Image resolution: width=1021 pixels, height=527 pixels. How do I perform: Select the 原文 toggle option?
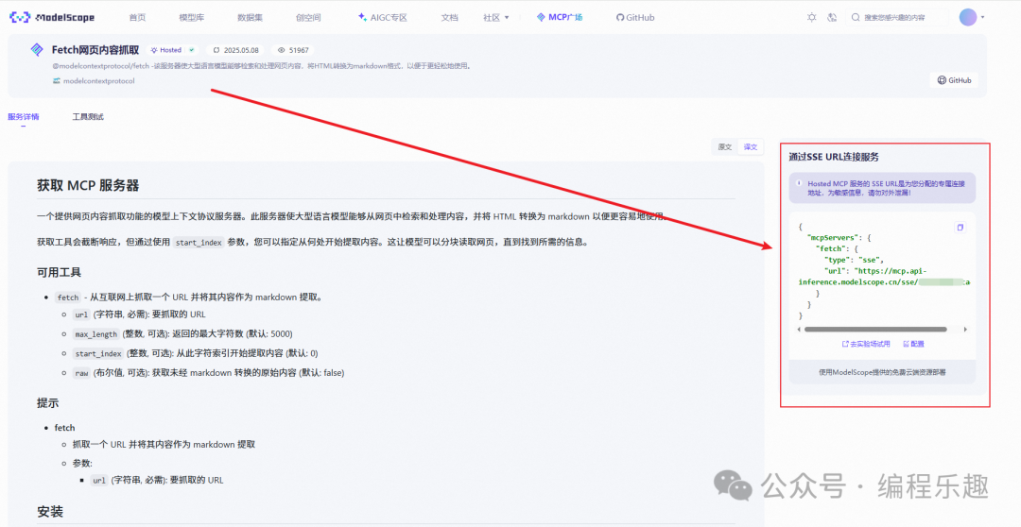tap(725, 147)
